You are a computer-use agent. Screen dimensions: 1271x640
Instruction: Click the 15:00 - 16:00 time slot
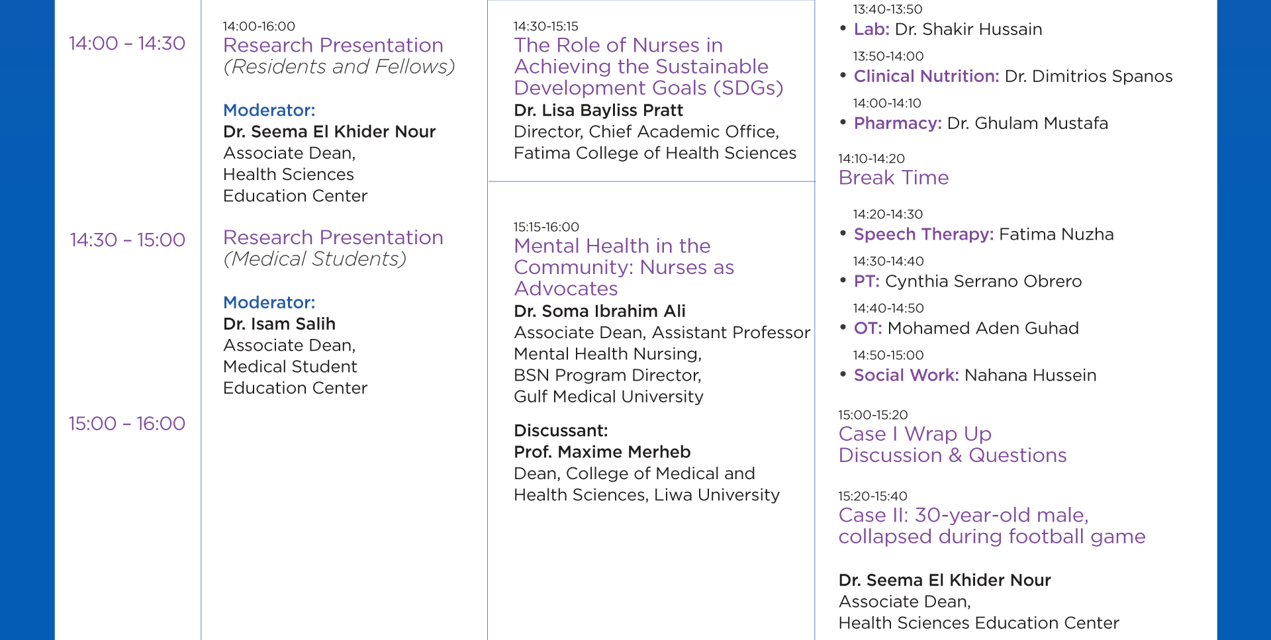coord(127,424)
